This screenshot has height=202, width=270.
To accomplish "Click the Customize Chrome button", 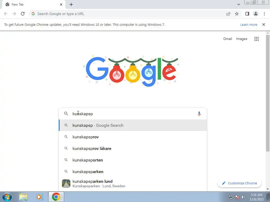I will [239, 183].
